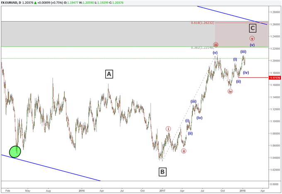Select the boxed wave B label
282x194 pixels.
(x=163, y=172)
